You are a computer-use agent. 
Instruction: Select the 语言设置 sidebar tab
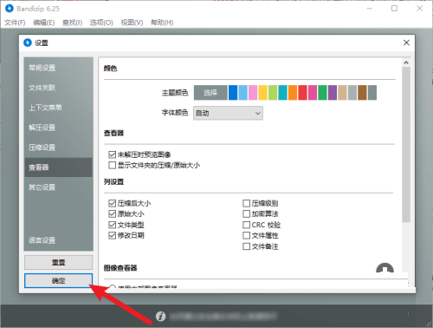pyautogui.click(x=59, y=240)
